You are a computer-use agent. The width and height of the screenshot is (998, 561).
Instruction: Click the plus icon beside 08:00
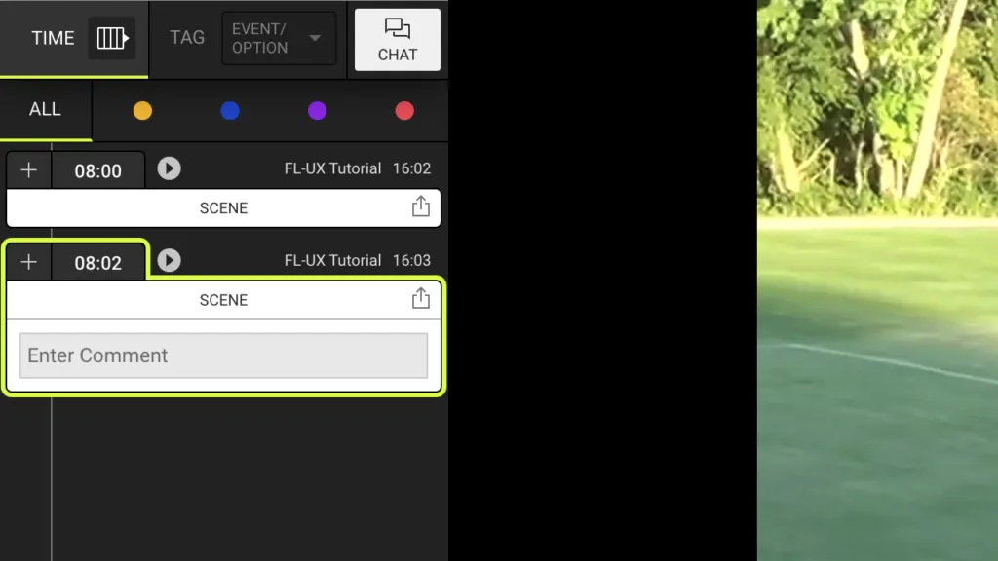pos(28,169)
